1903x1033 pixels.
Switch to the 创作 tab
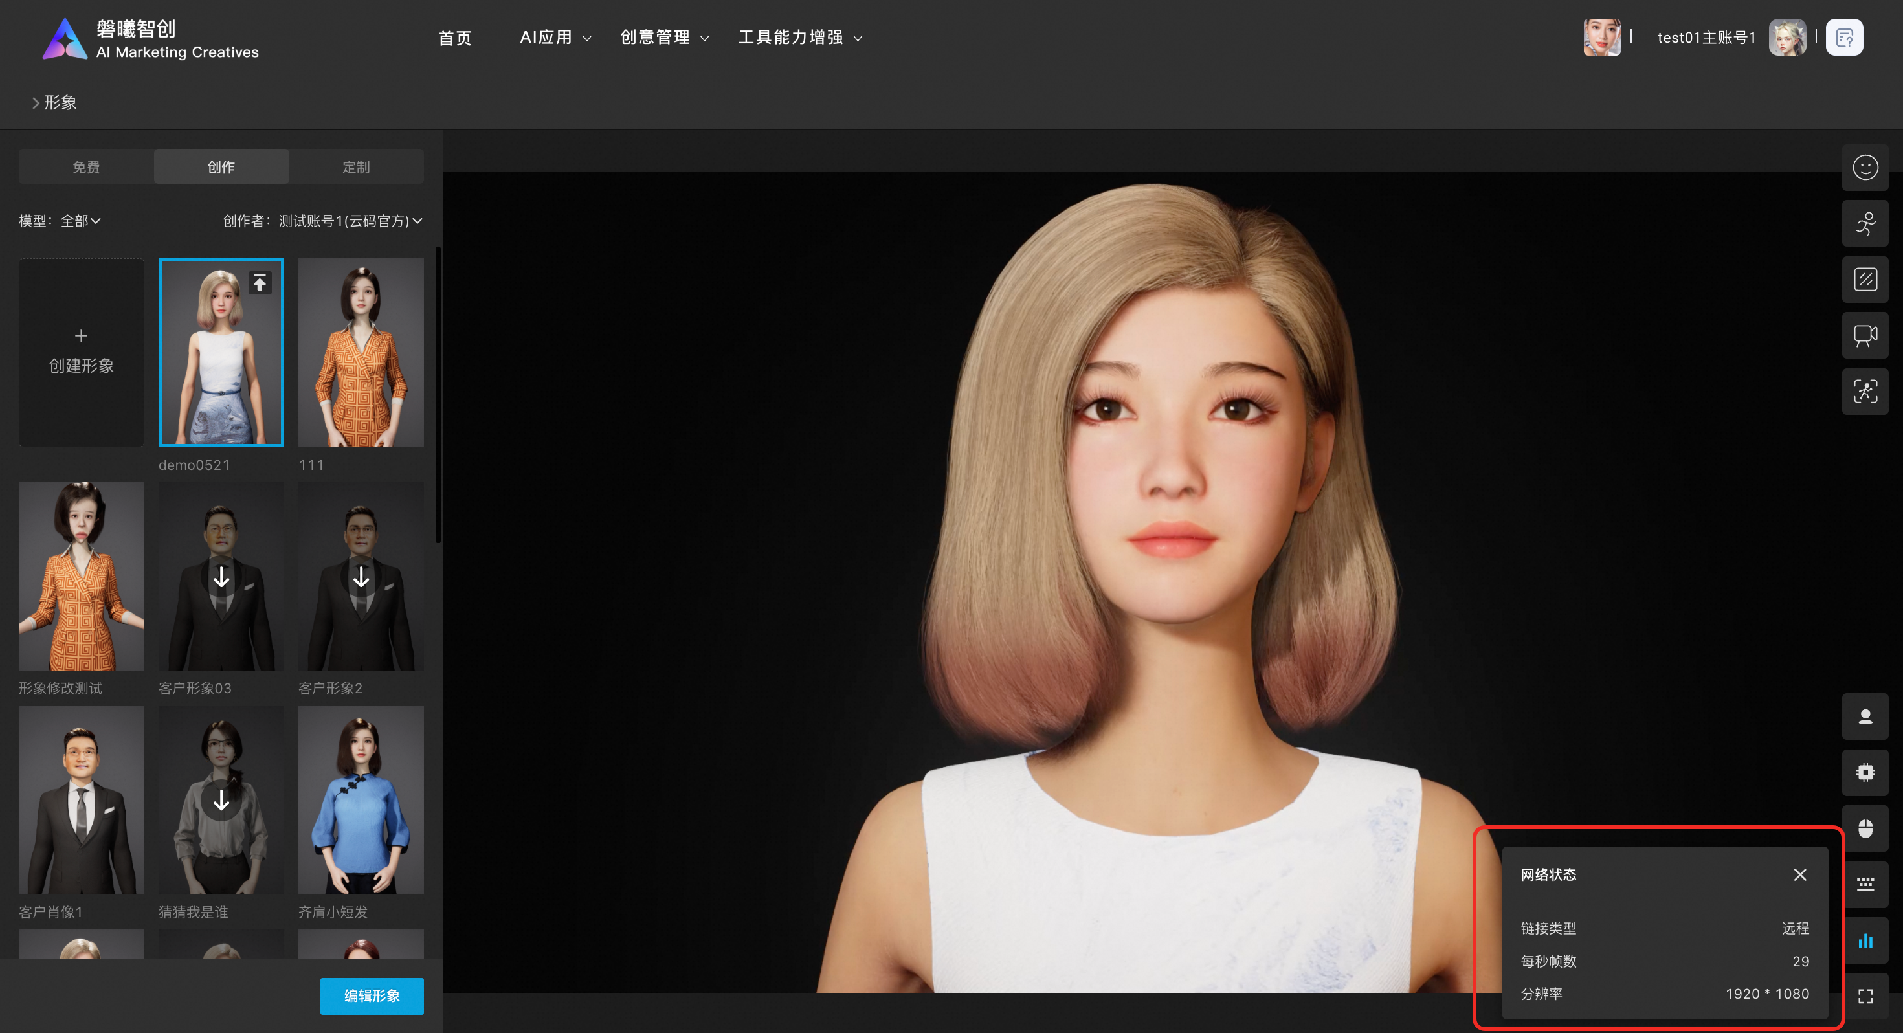(x=221, y=167)
